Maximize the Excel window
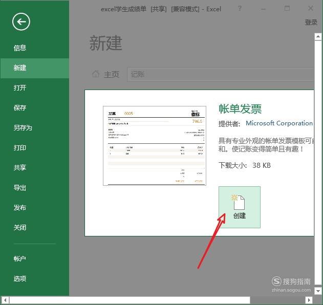323x305 pixels. 287,8
